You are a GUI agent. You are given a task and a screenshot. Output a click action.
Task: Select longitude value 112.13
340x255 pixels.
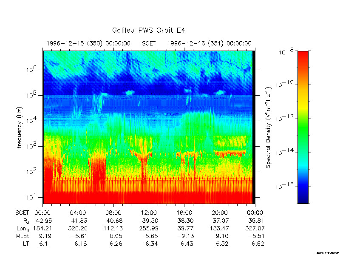click(113, 228)
